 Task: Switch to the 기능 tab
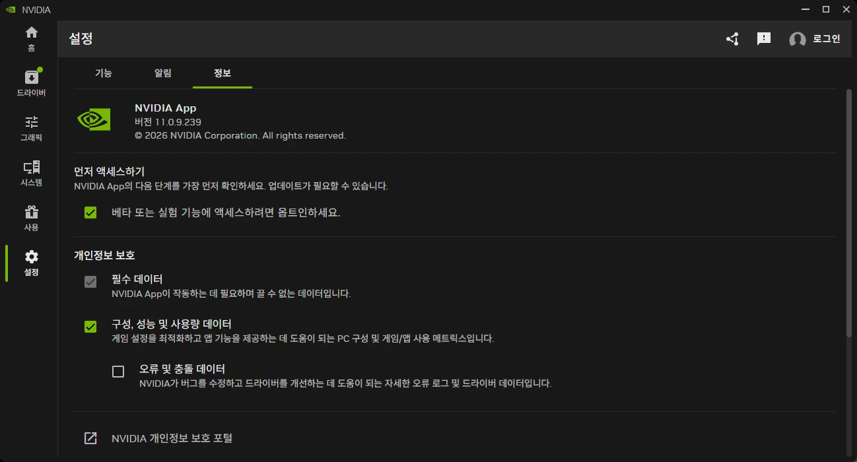104,73
